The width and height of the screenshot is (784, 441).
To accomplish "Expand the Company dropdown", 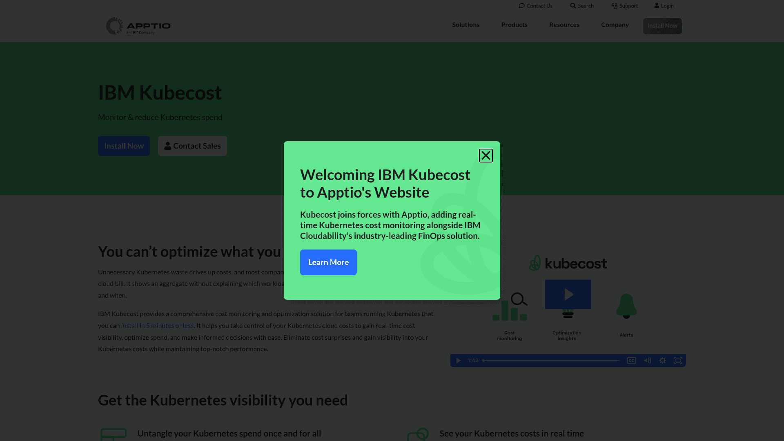I will pyautogui.click(x=615, y=24).
